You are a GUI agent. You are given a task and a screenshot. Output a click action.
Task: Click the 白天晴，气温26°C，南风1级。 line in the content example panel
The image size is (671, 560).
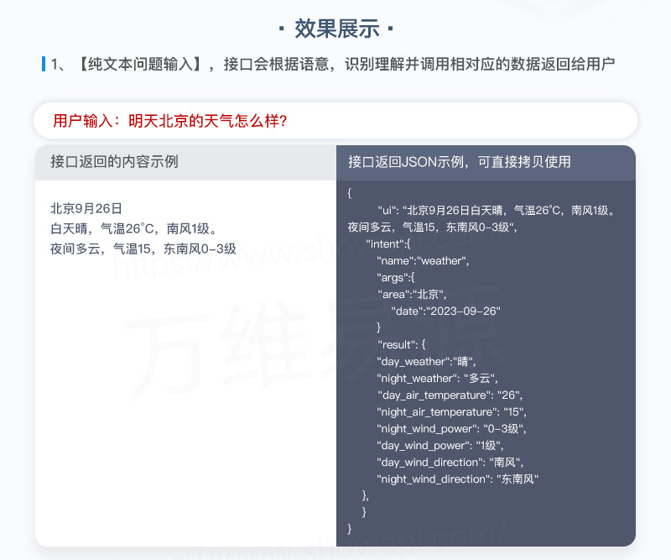coord(133,229)
